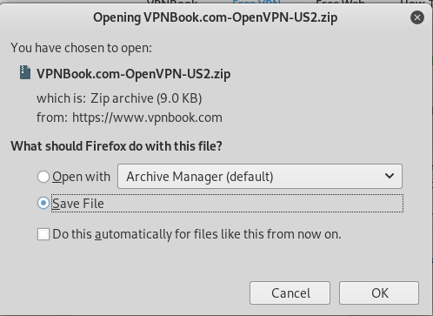Image resolution: width=433 pixels, height=316 pixels.
Task: Click the How menu item at top edge
Action: (x=412, y=3)
